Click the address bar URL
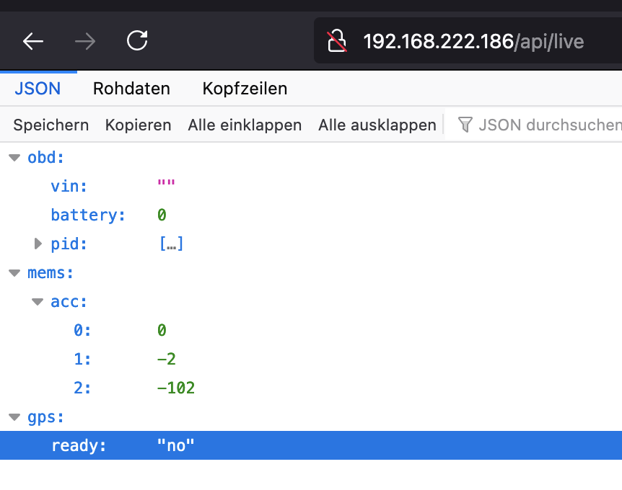622x490 pixels. click(x=473, y=41)
